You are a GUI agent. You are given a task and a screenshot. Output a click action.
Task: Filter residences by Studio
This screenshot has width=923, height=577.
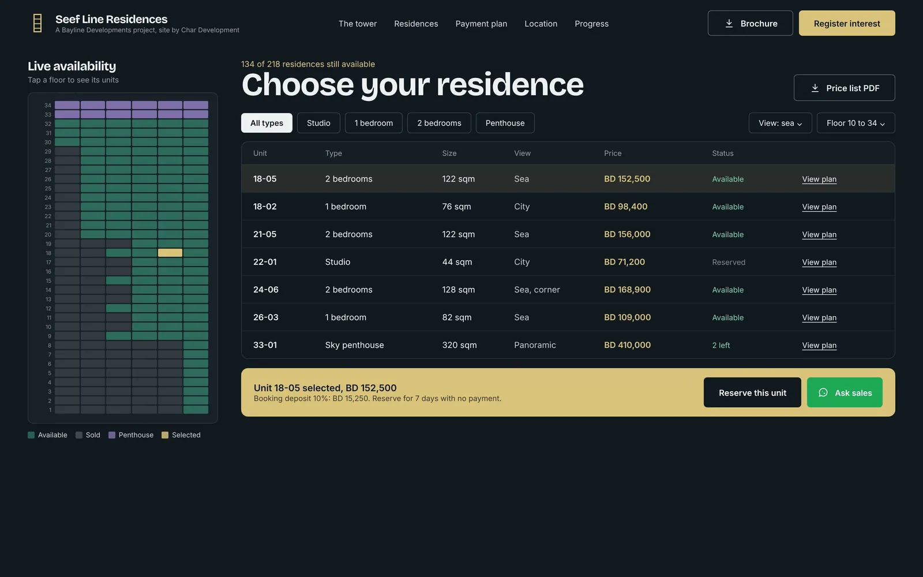[318, 123]
